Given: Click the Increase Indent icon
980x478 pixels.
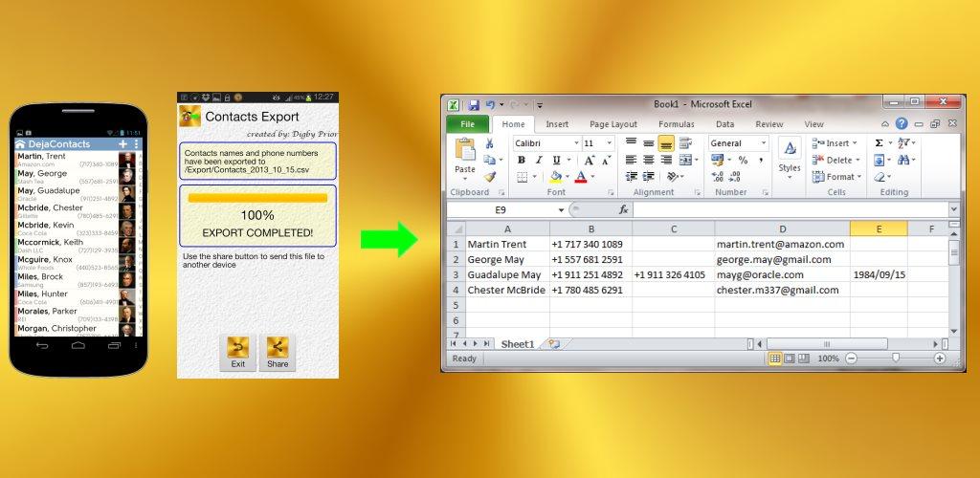Looking at the screenshot, I should click(649, 177).
